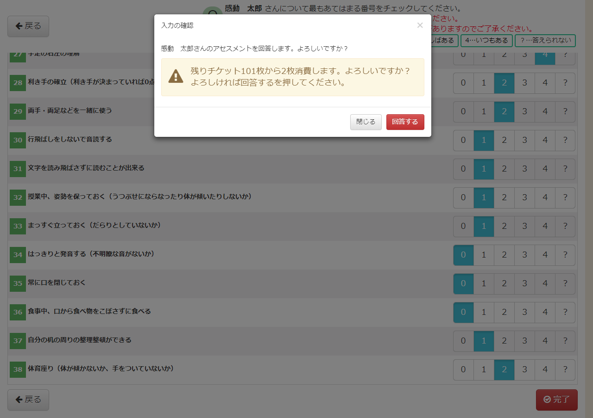The height and width of the screenshot is (418, 593).
Task: Click question text 常に口を閉じておく
Action: (x=57, y=283)
